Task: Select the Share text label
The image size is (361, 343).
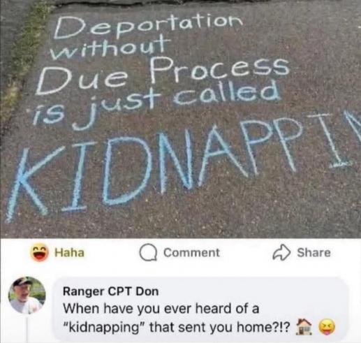Action: click(x=314, y=252)
